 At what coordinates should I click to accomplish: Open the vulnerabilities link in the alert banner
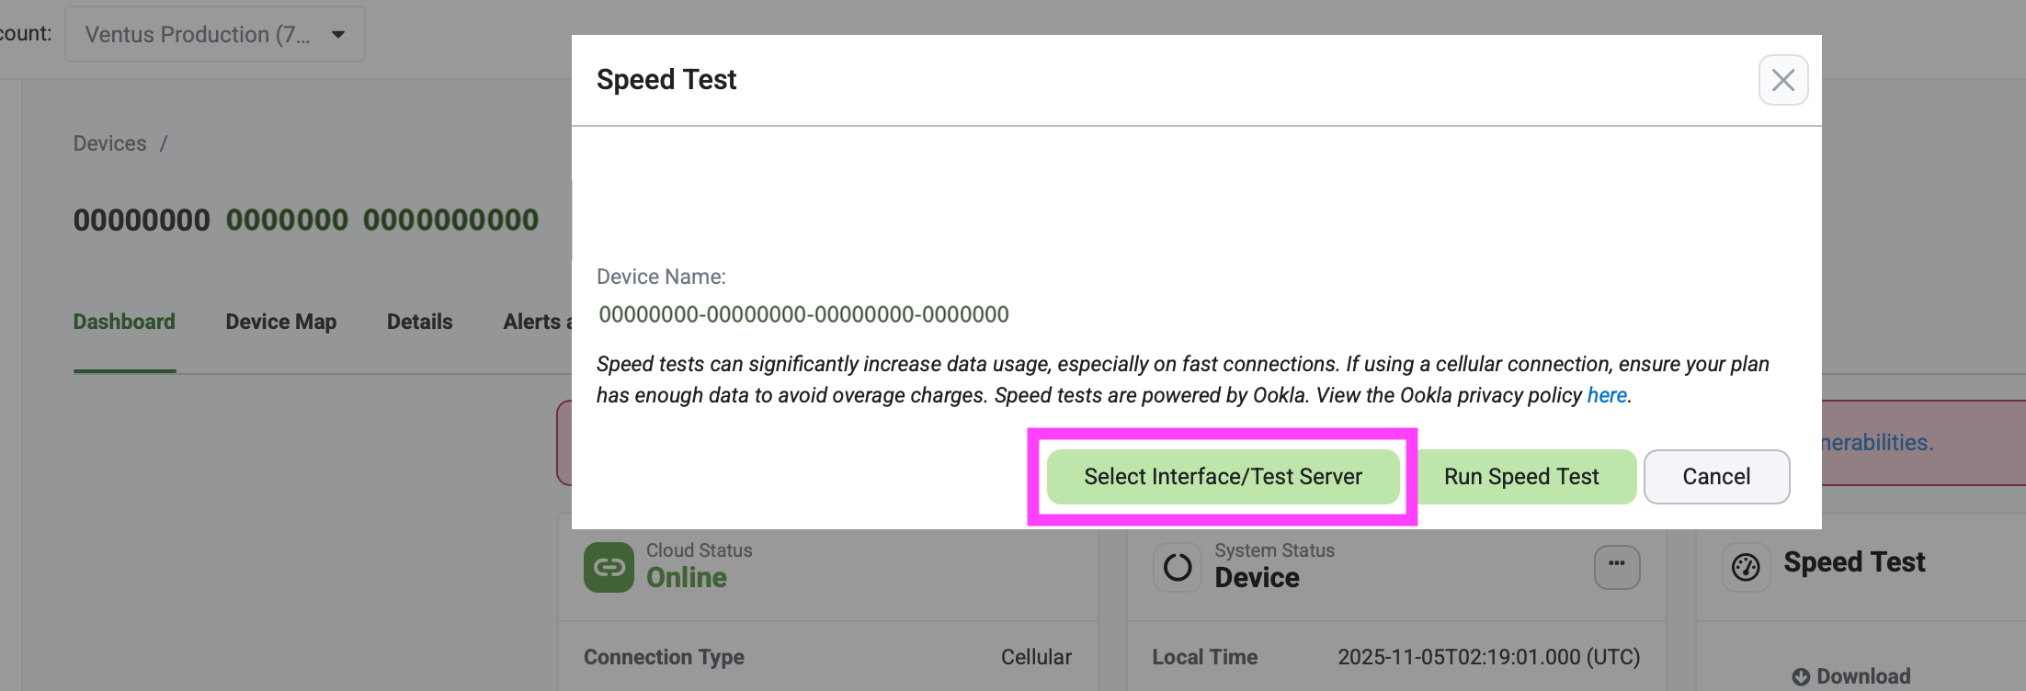click(1875, 443)
